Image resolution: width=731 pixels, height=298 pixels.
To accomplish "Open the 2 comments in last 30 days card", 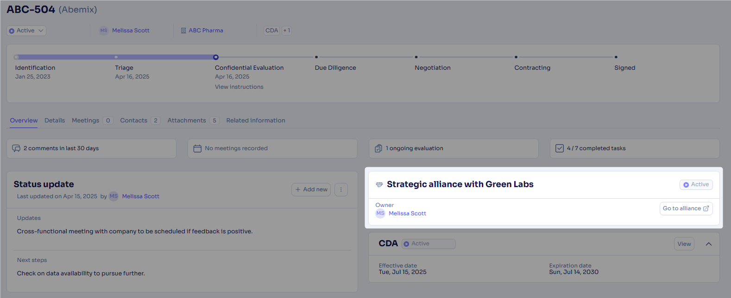I will click(x=91, y=148).
